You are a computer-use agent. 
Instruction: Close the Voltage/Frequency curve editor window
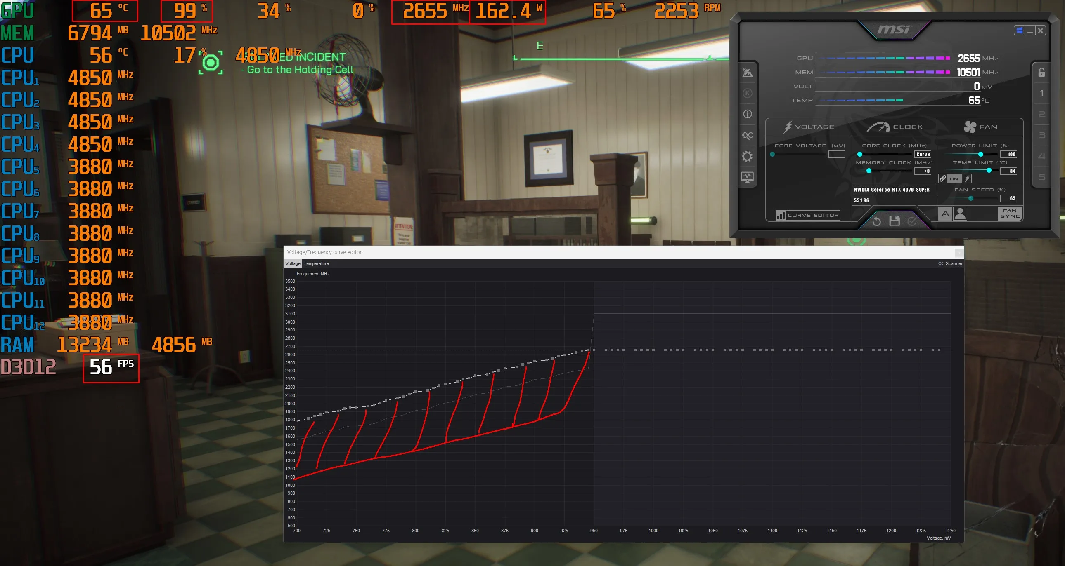pyautogui.click(x=959, y=252)
